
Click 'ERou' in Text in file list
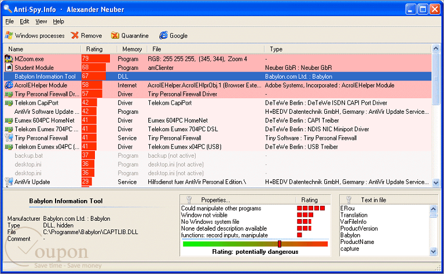(x=347, y=209)
